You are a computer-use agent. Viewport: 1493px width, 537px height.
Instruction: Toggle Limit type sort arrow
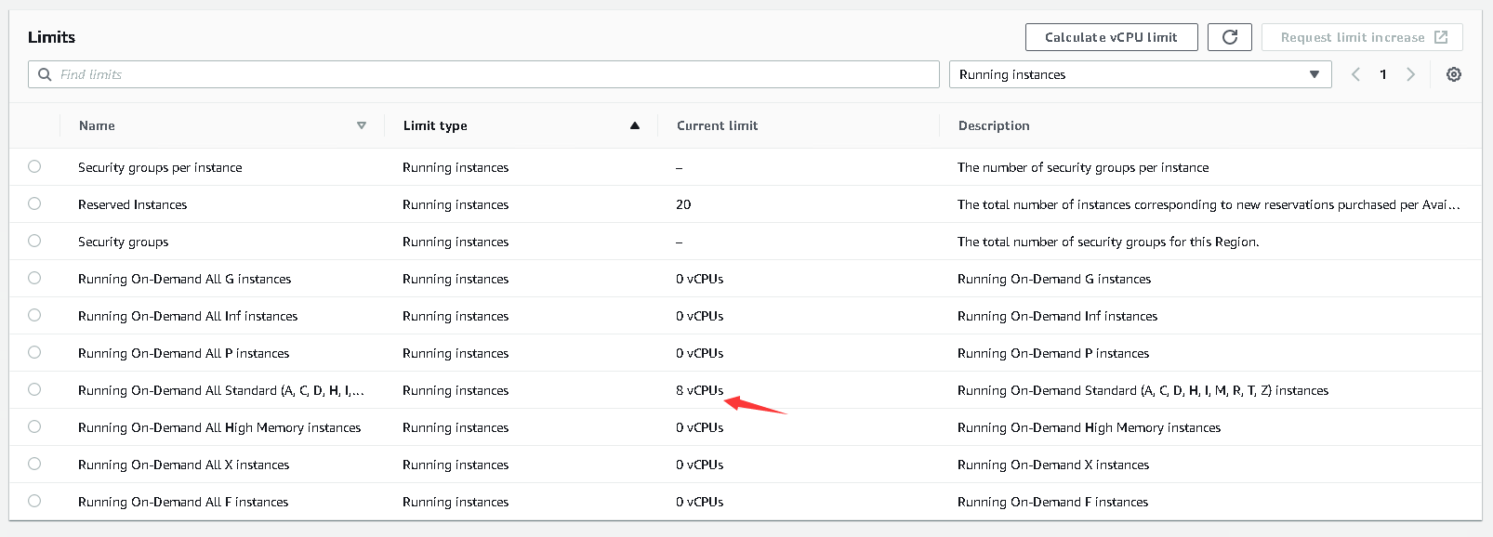pyautogui.click(x=635, y=125)
